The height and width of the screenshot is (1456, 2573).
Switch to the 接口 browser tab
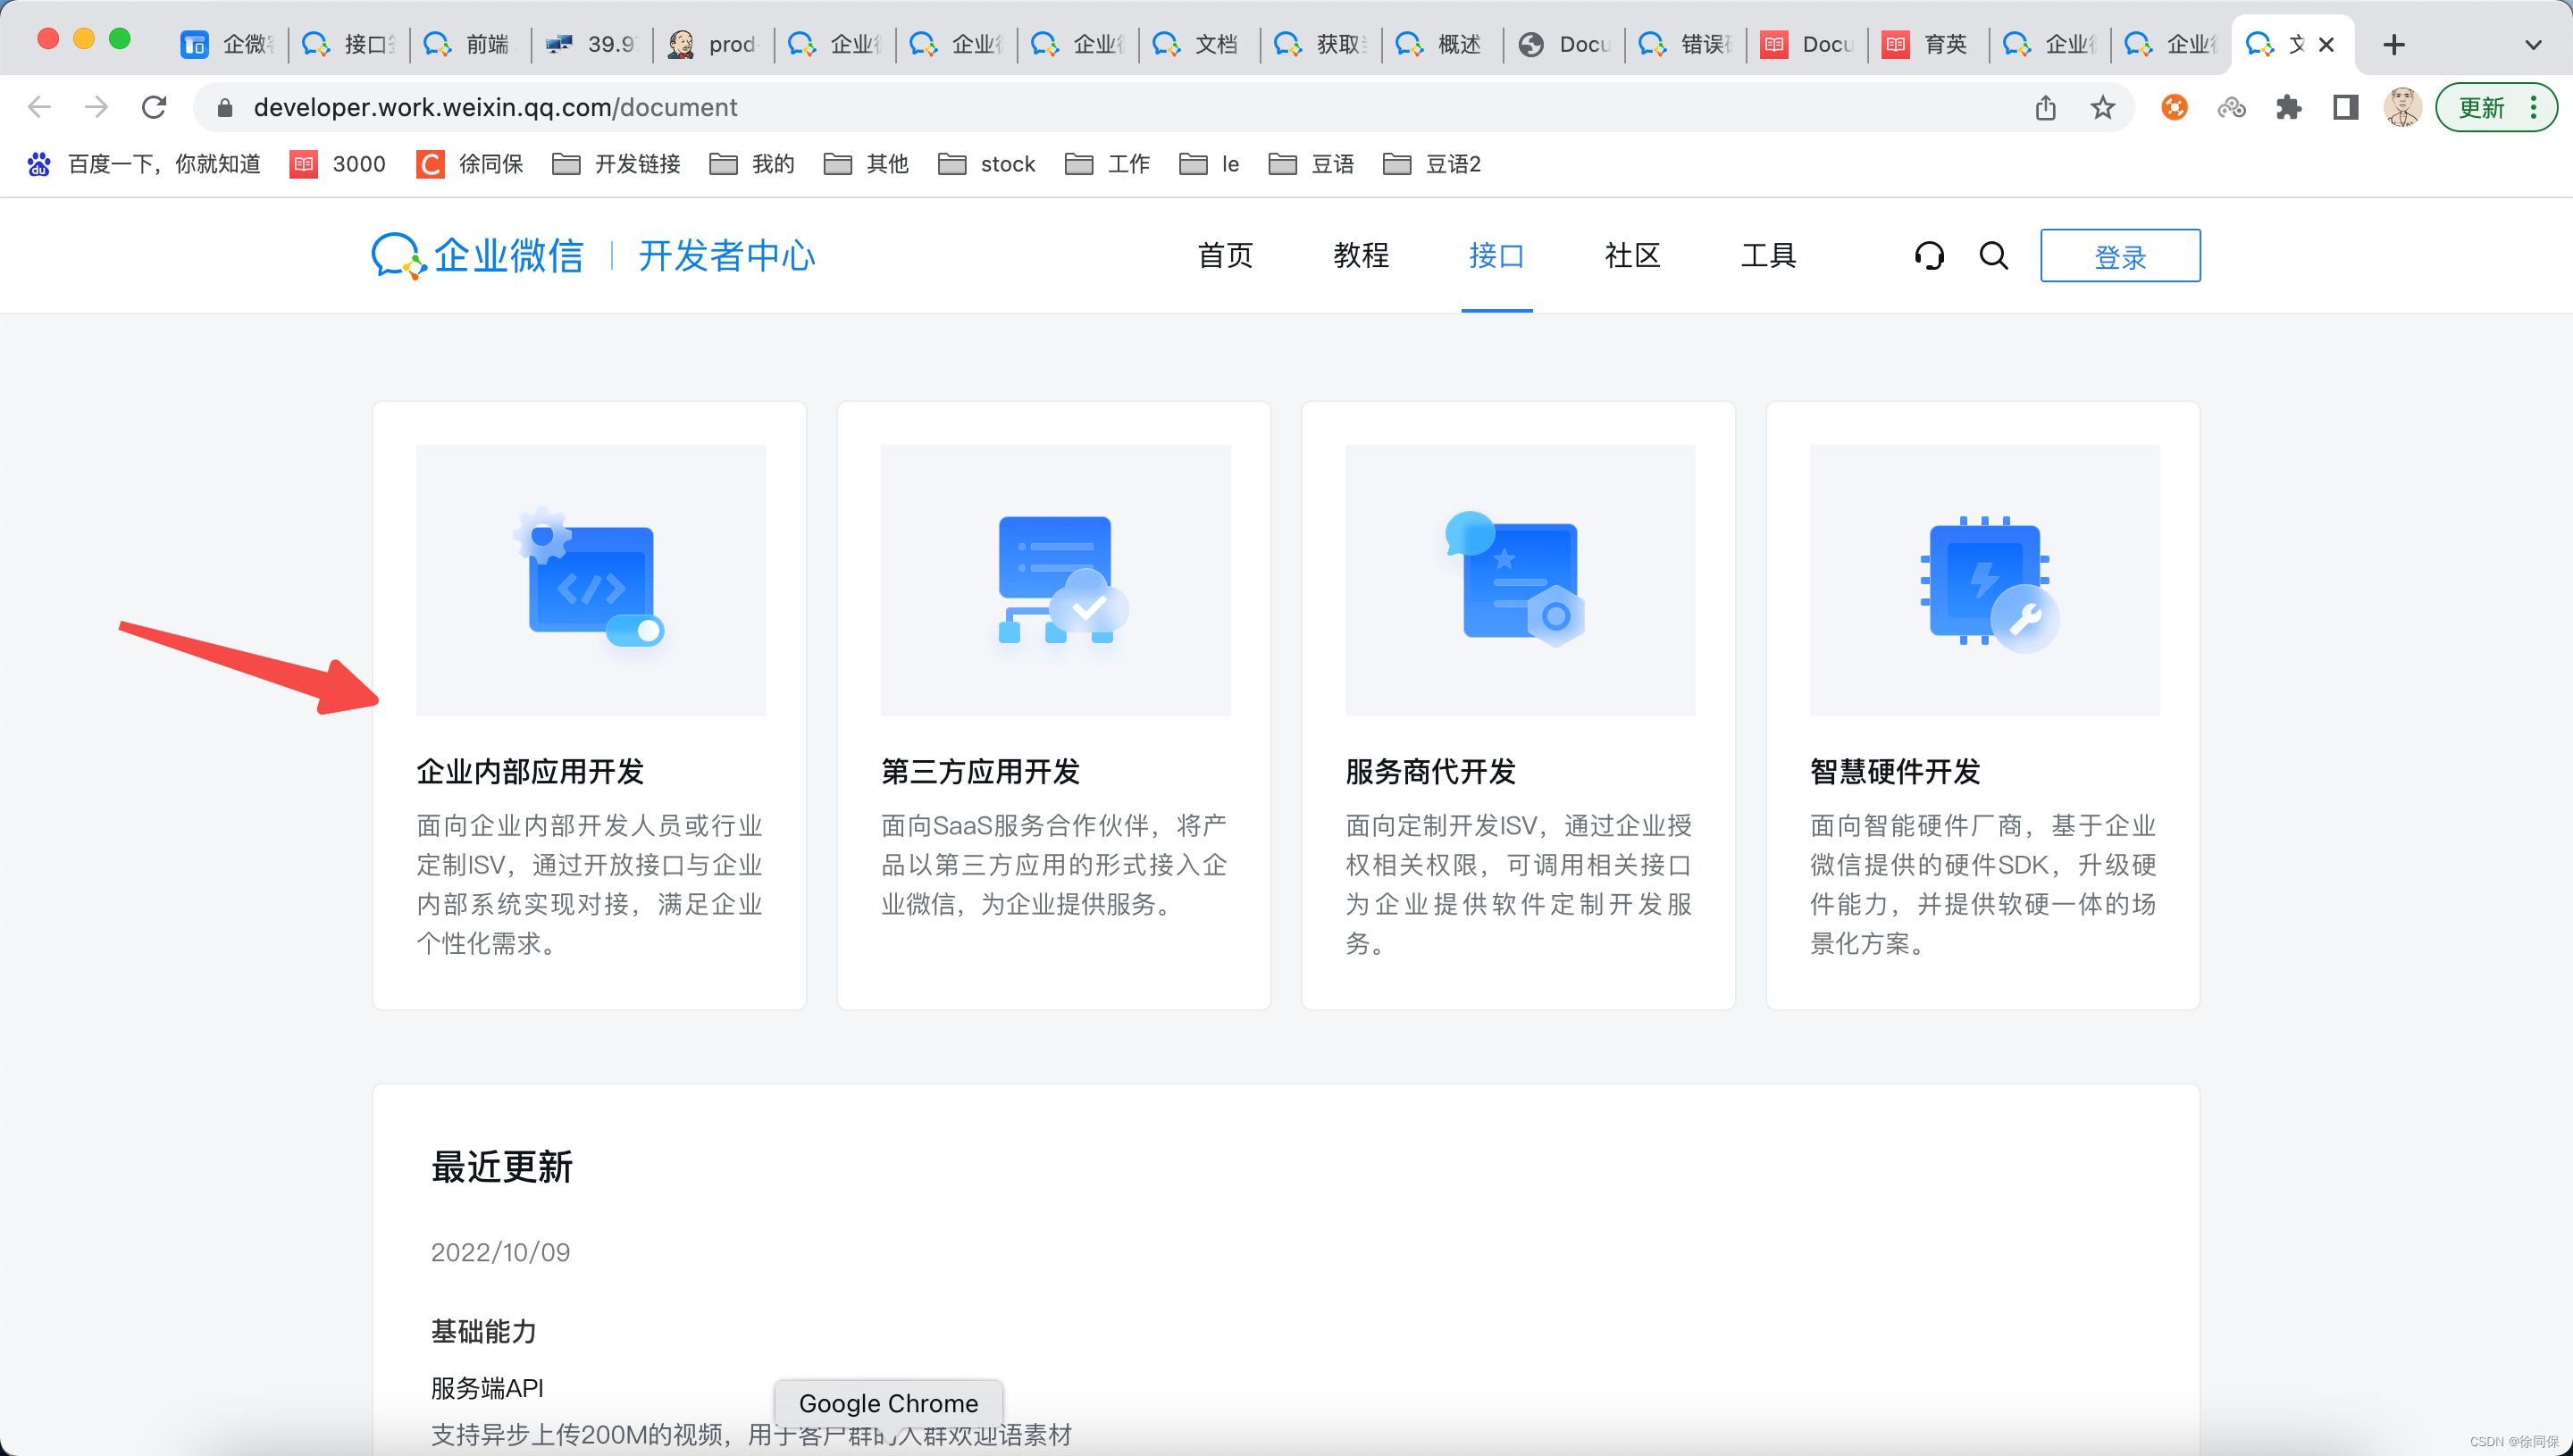coord(349,44)
